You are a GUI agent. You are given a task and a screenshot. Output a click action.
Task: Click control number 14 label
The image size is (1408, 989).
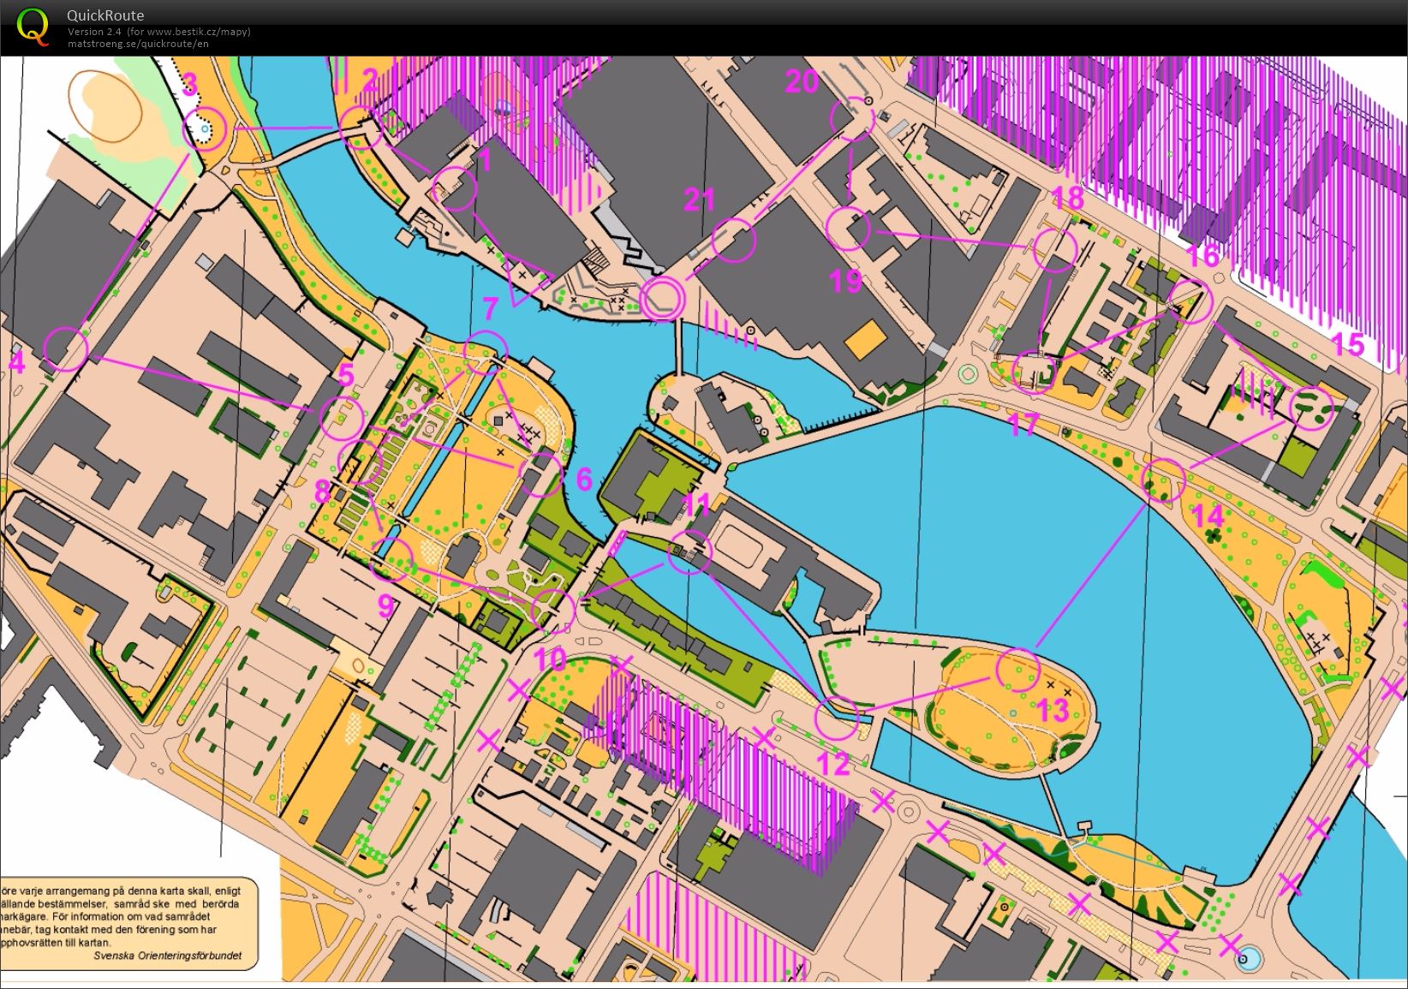1208,516
